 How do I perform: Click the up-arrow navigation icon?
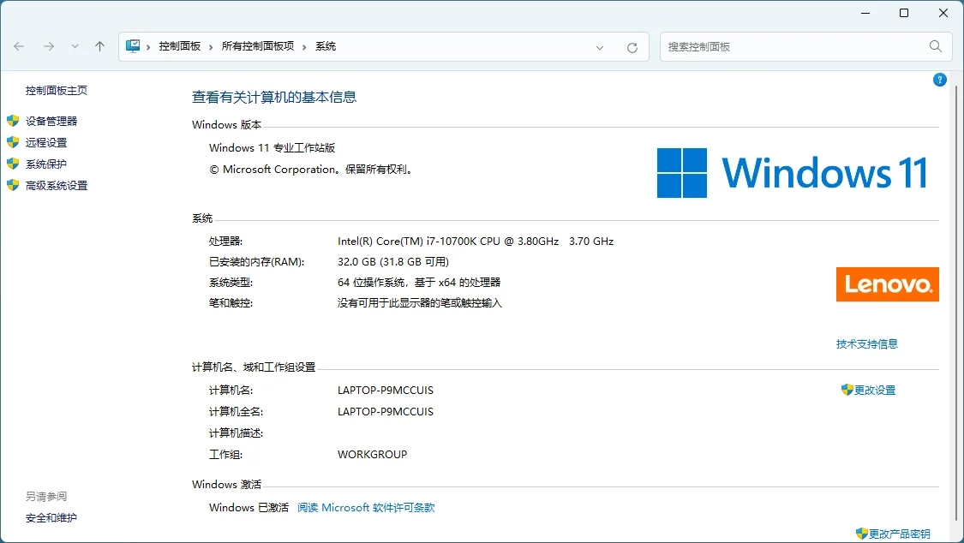(x=99, y=46)
